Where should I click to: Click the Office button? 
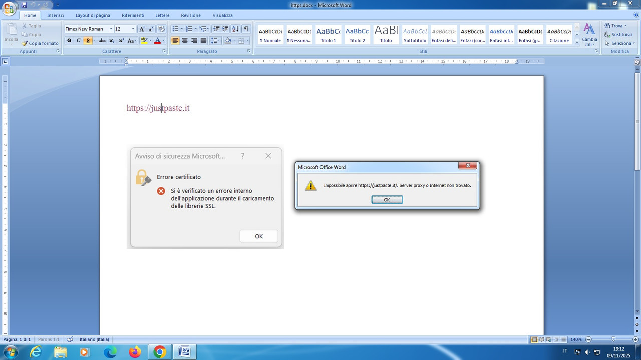click(x=9, y=9)
